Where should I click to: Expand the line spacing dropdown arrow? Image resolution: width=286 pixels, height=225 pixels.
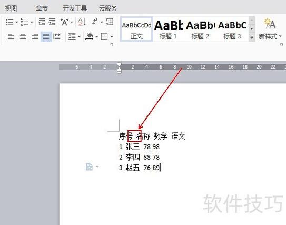(x=79, y=37)
